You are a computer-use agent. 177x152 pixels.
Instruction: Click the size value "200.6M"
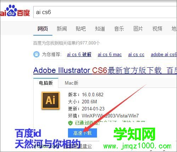coord(90,102)
